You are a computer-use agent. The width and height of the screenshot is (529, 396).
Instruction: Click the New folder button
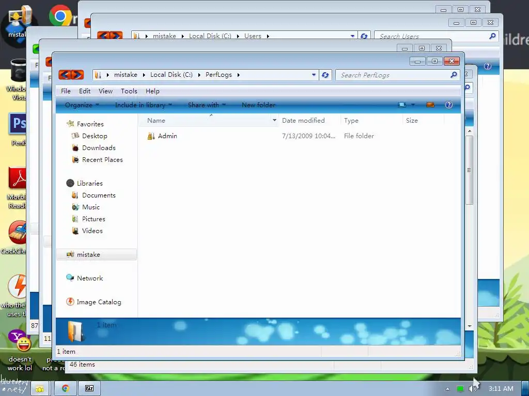click(258, 105)
